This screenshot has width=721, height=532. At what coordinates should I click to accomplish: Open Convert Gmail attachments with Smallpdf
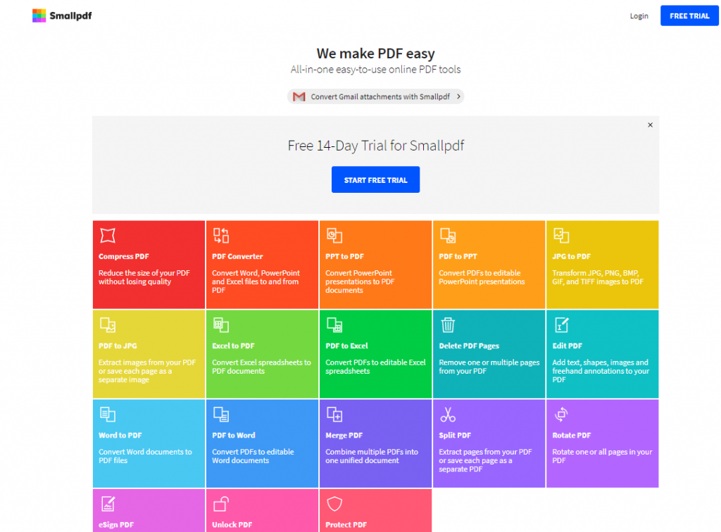pyautogui.click(x=376, y=96)
